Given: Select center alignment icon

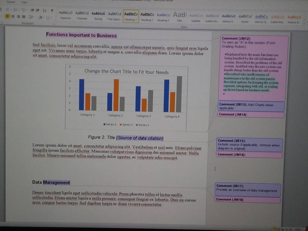Looking at the screenshot, I should (13, 17).
